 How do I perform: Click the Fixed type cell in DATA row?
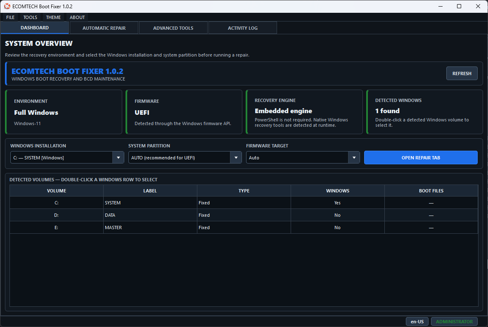click(x=244, y=215)
